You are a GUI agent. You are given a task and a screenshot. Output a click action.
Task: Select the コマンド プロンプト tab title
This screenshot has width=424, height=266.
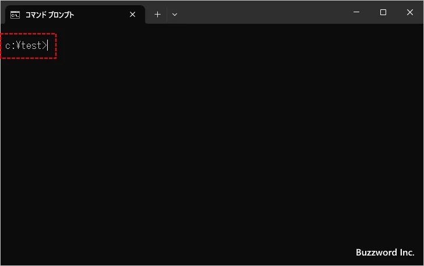(x=50, y=15)
